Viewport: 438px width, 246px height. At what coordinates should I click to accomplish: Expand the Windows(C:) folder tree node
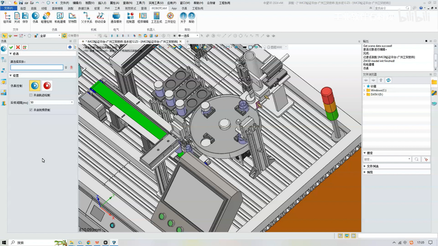[x=364, y=90]
